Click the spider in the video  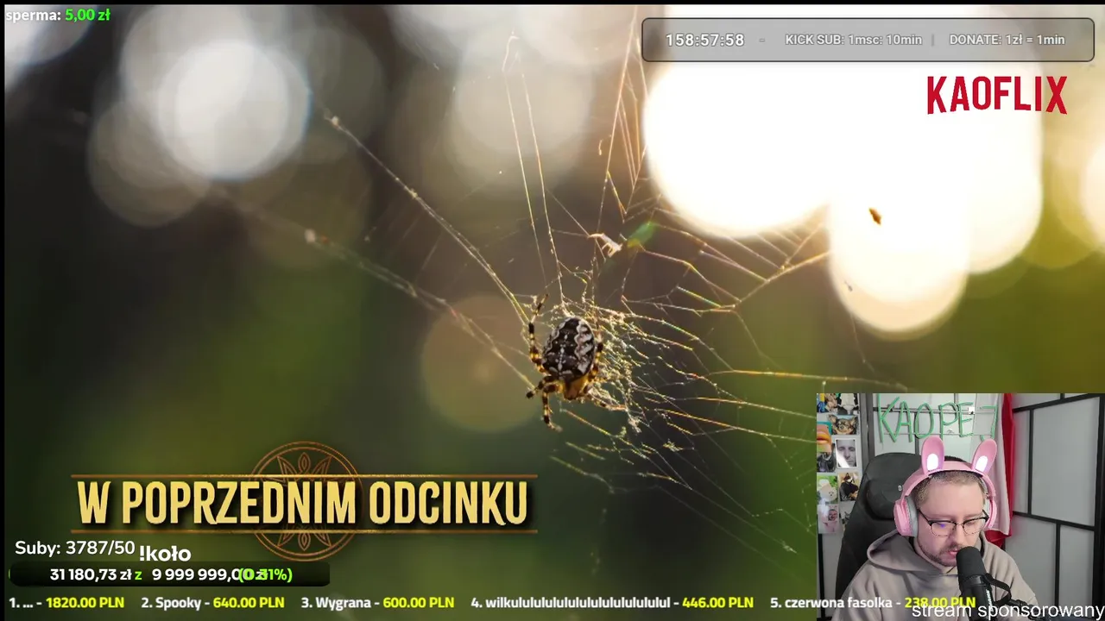566,361
